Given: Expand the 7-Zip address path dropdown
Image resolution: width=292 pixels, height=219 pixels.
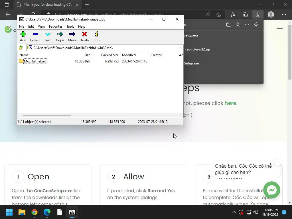Looking at the screenshot, I should pos(181,48).
